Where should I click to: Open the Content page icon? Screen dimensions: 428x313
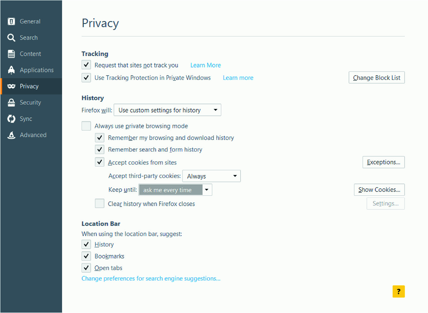pos(11,54)
